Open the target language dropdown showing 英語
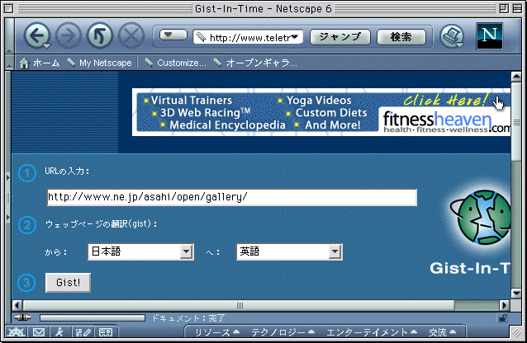 click(x=289, y=251)
